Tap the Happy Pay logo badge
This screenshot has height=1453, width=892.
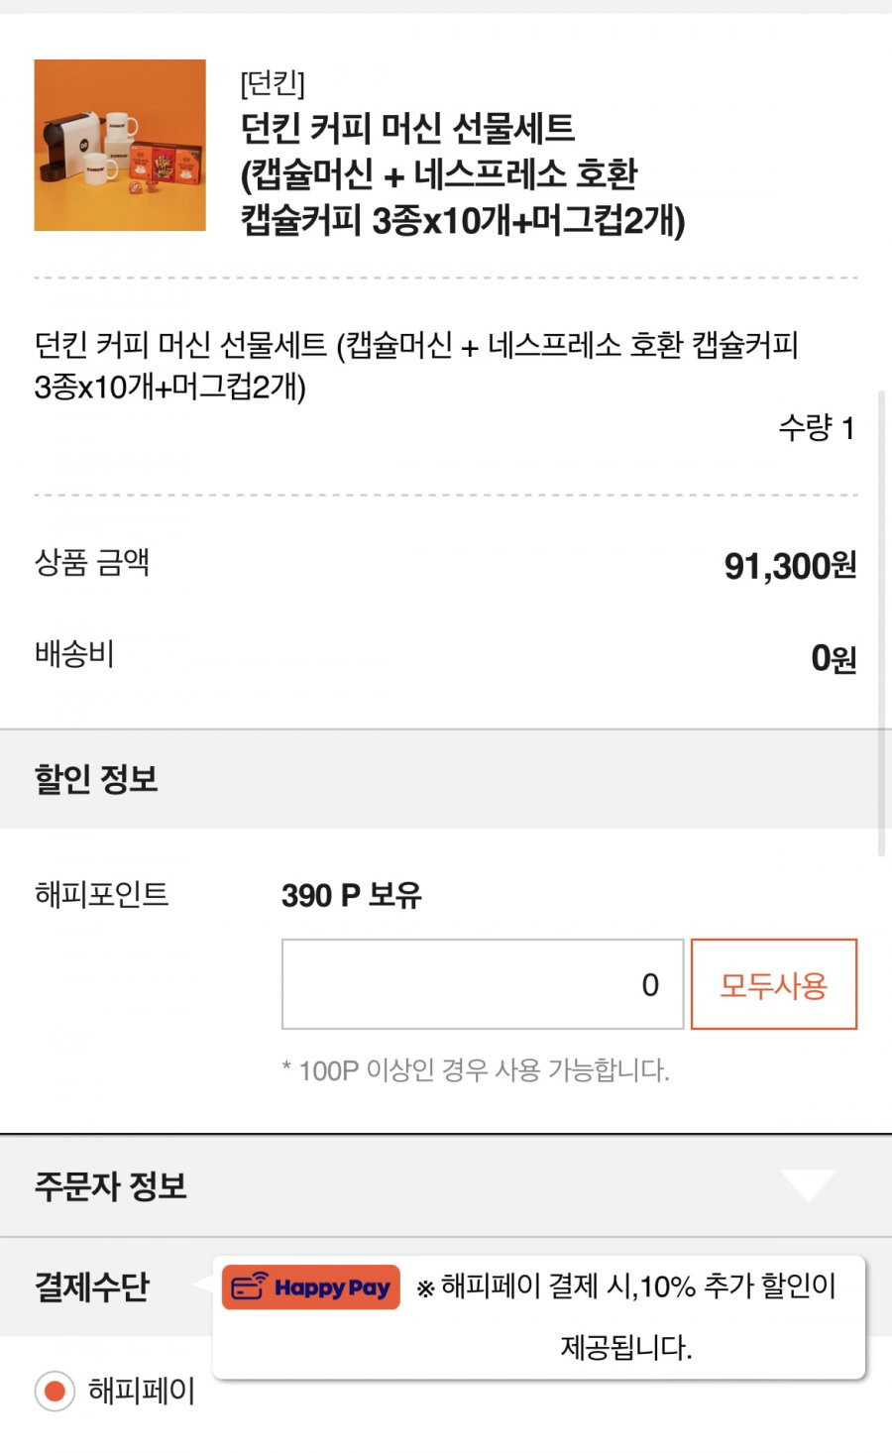pos(310,1287)
